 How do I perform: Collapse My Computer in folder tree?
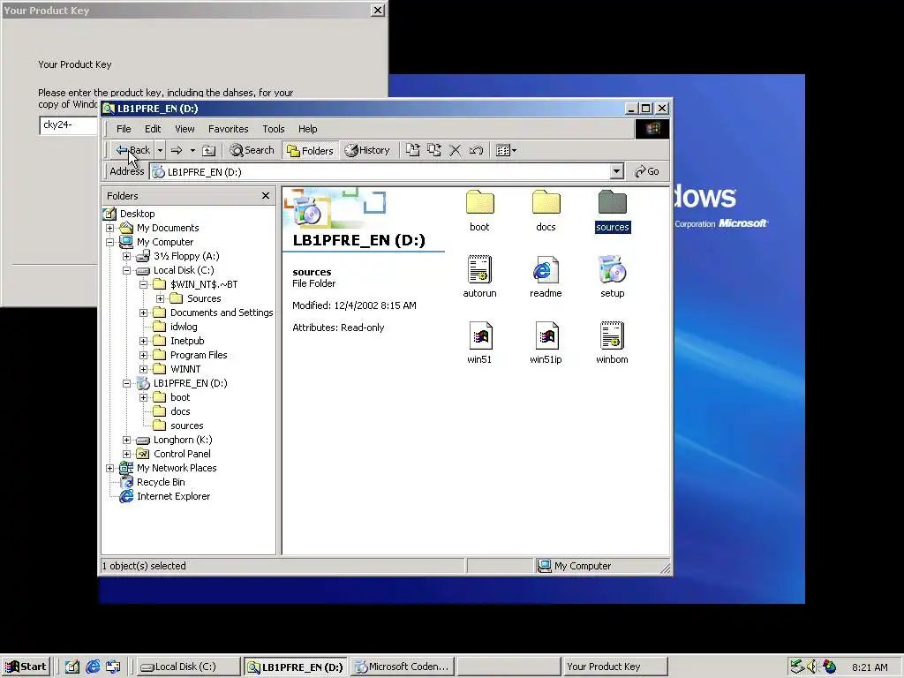click(x=110, y=242)
